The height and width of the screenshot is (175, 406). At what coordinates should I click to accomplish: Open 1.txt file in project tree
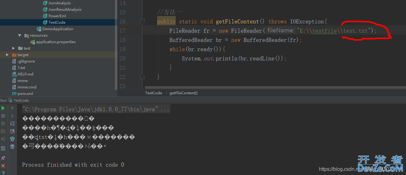[21, 68]
